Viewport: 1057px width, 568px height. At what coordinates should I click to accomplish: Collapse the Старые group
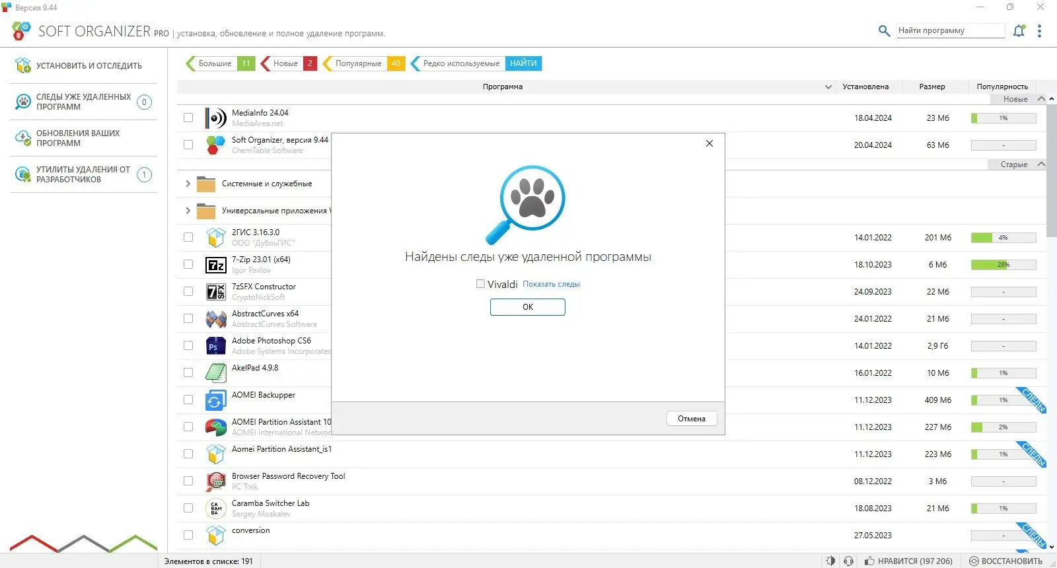pyautogui.click(x=1042, y=164)
